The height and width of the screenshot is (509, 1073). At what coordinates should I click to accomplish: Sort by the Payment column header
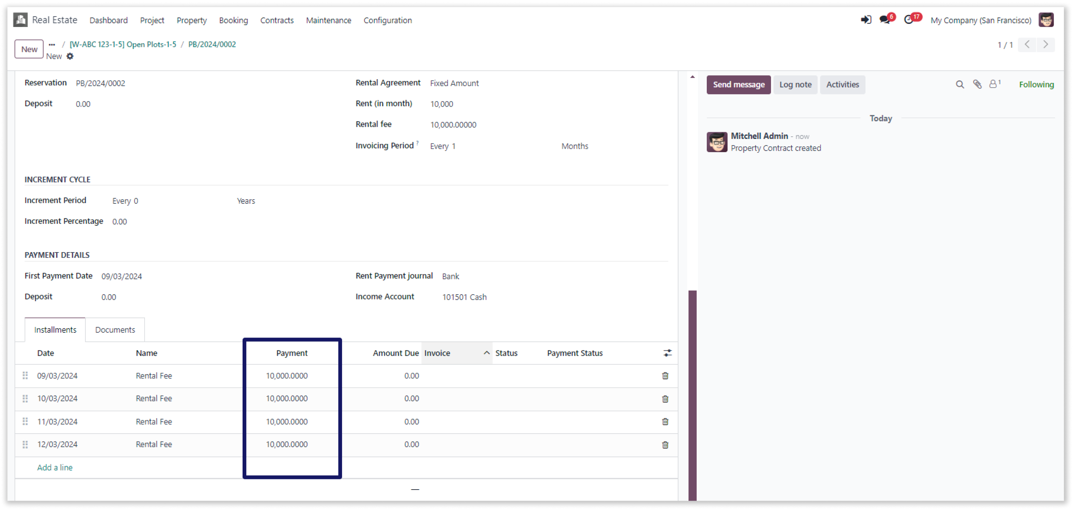[x=292, y=353]
